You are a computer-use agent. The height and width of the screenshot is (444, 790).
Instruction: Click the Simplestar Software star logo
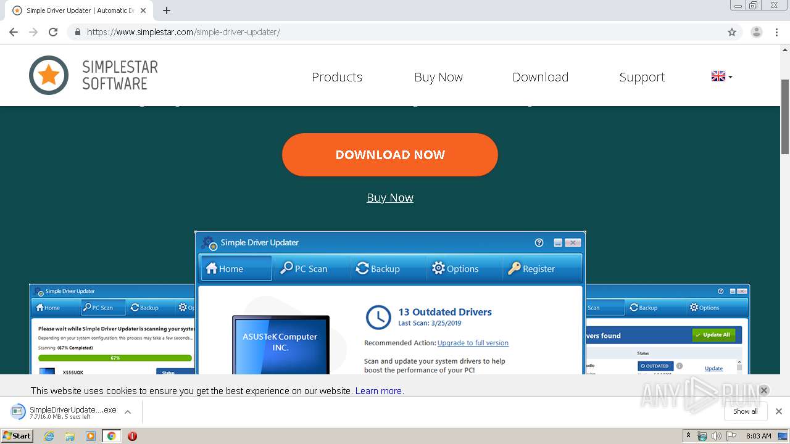[x=49, y=75]
